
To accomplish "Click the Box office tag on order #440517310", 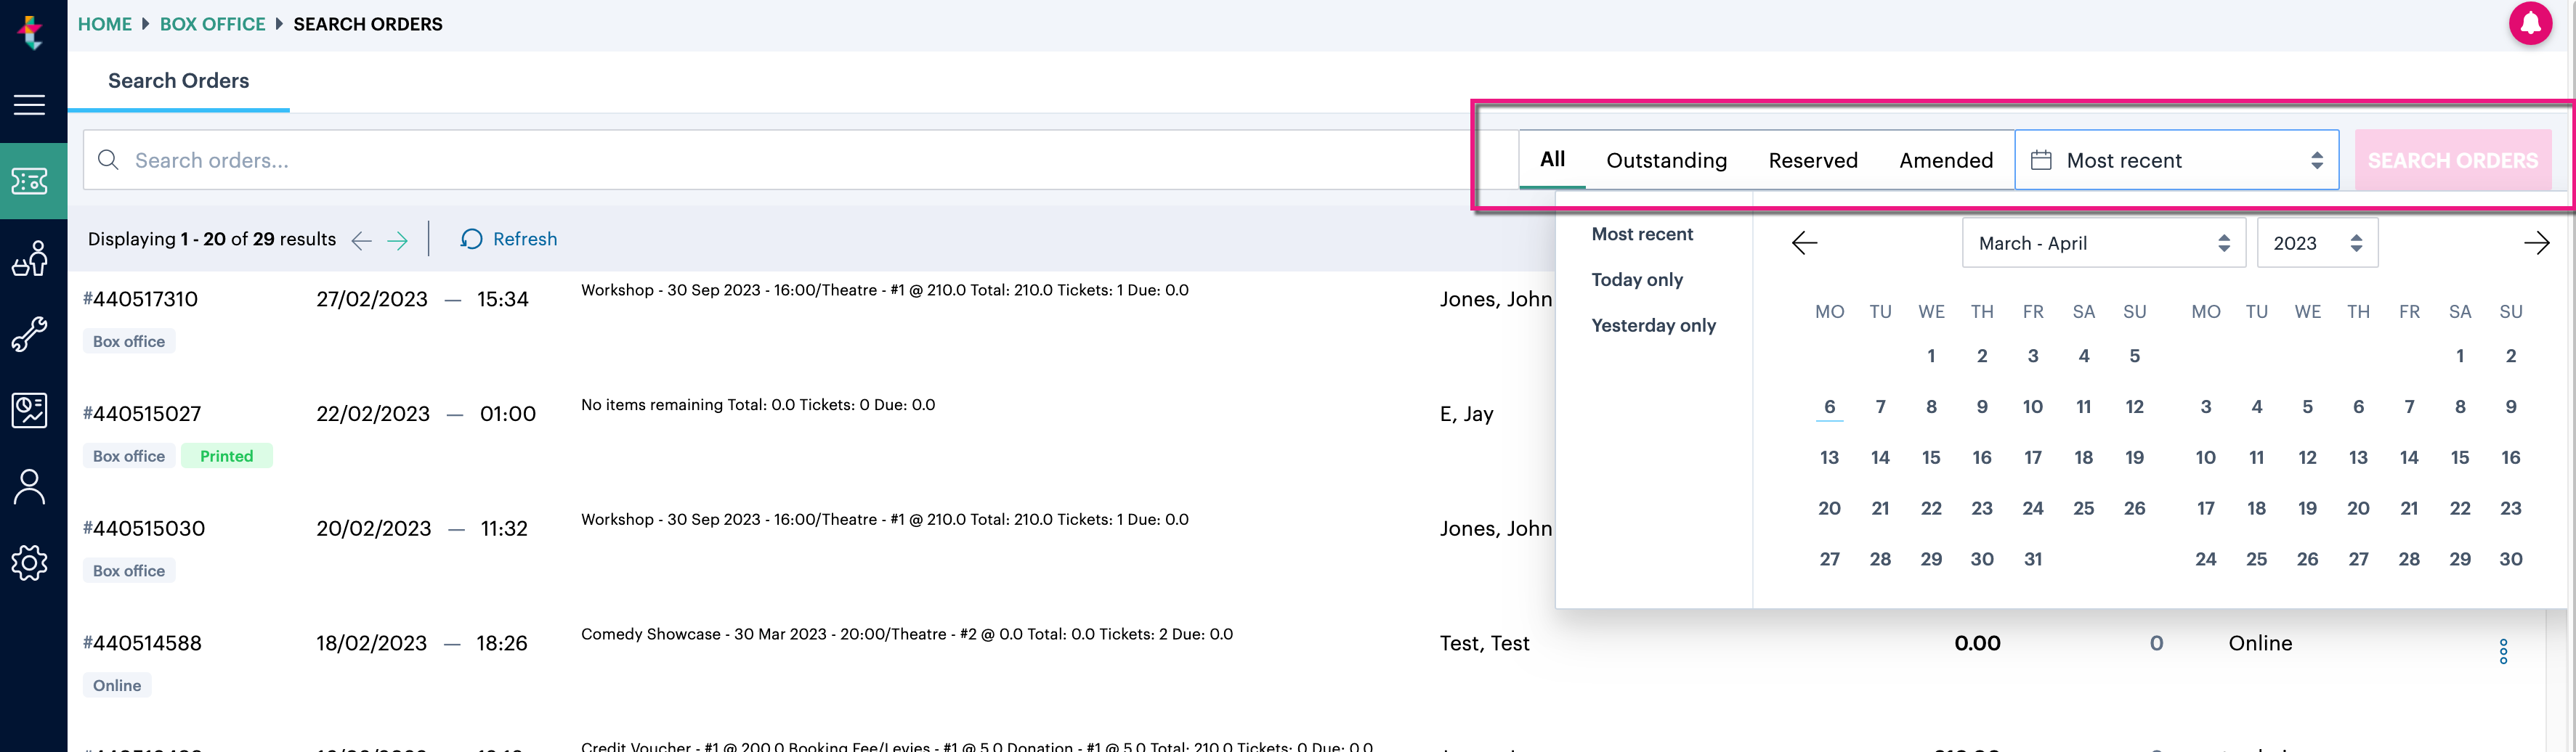I will (x=129, y=342).
